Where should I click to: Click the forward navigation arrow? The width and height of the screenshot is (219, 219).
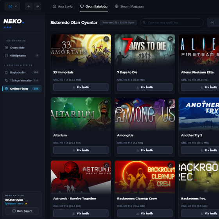tap(38, 6)
